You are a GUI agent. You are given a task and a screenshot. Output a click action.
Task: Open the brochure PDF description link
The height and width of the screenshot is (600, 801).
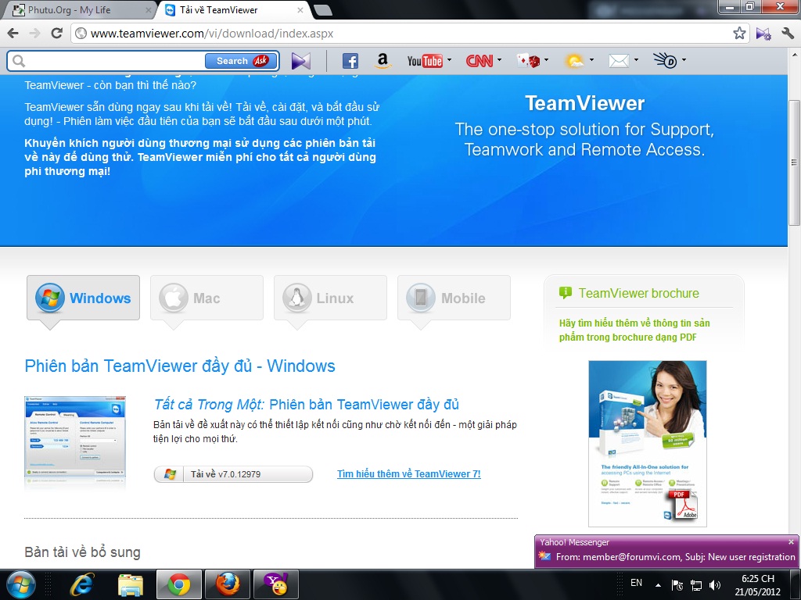pos(634,330)
